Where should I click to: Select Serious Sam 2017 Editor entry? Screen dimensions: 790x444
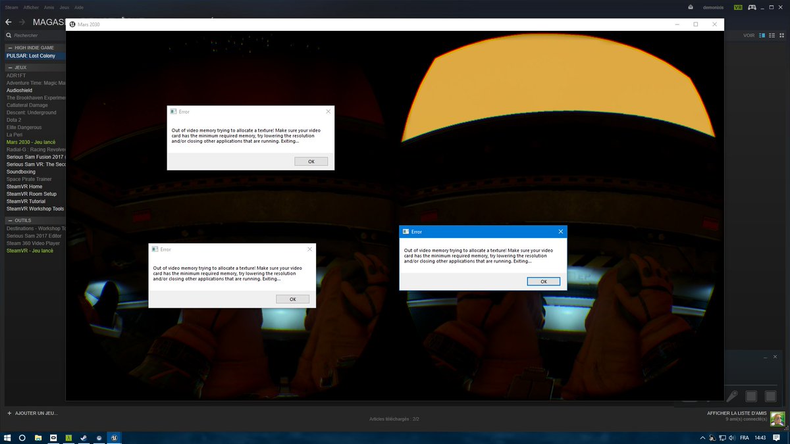(x=34, y=235)
